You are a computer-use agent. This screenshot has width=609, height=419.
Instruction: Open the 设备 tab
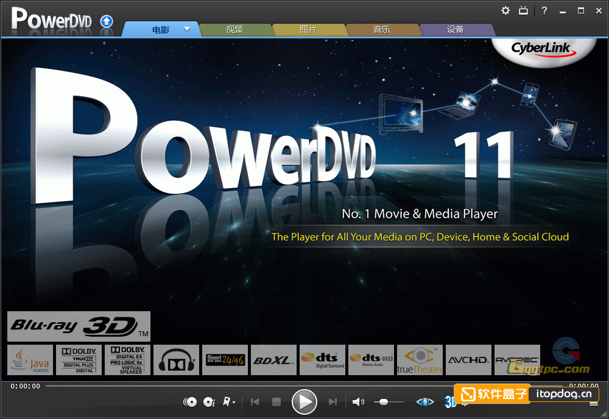[455, 29]
